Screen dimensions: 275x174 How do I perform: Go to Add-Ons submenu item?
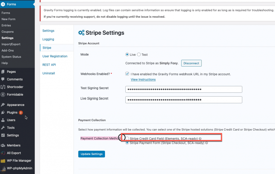coord(8,50)
